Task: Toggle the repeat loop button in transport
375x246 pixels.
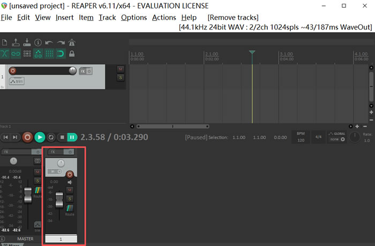Action: point(51,137)
